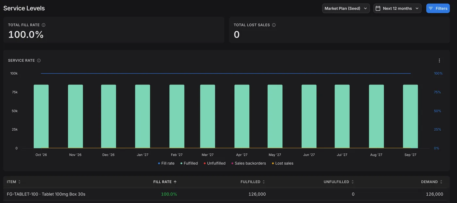Screen dimensions: 457x203
Task: Click the calendar icon in date range selector
Action: point(378,8)
